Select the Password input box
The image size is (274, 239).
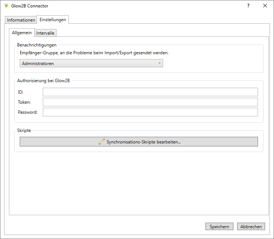150,112
